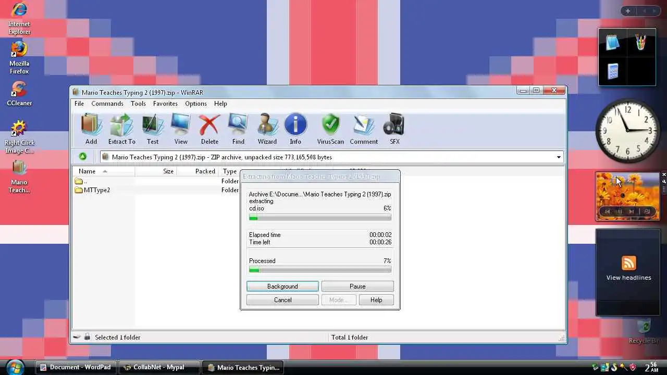Screen dimensions: 667x375
Task: Sort by the Packed column header
Action: point(197,171)
